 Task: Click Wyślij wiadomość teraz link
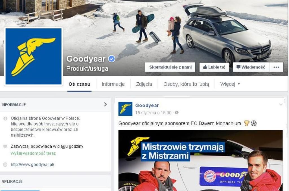(33, 153)
